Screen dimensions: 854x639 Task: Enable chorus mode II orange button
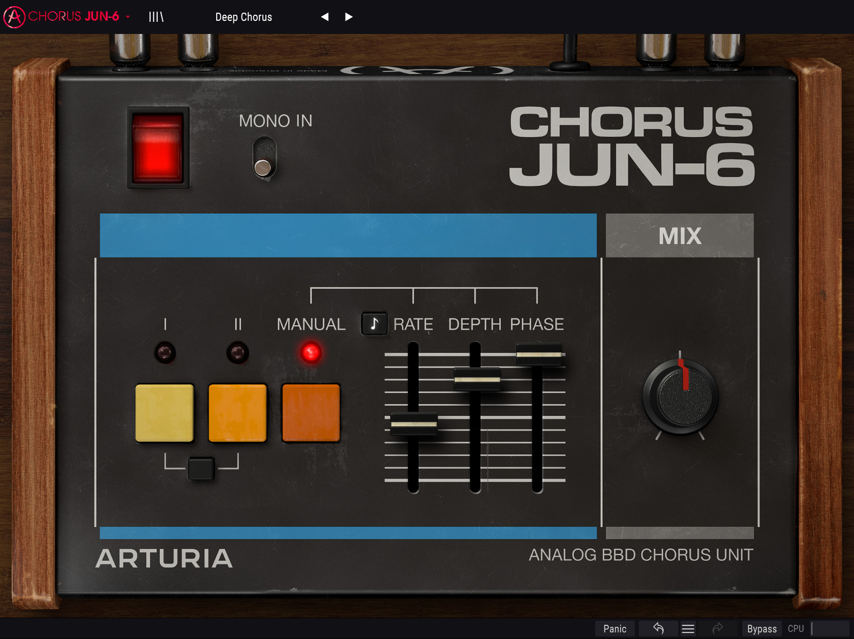(237, 413)
